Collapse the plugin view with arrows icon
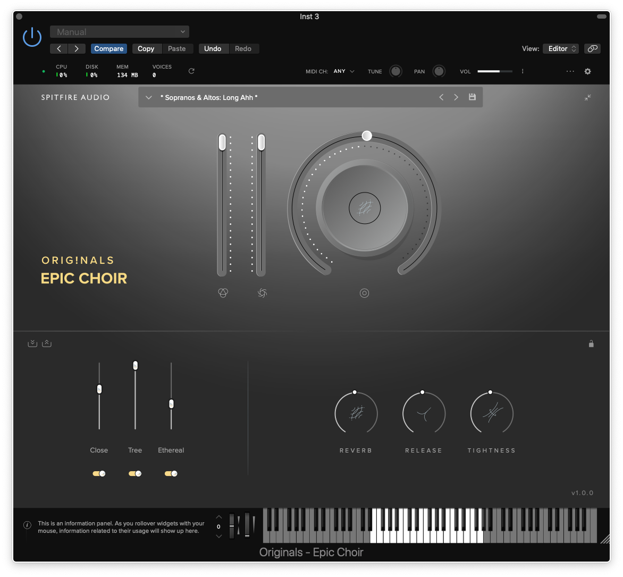The width and height of the screenshot is (623, 577). pyautogui.click(x=587, y=97)
